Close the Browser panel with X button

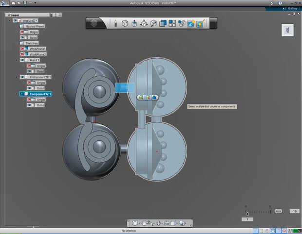60,15
